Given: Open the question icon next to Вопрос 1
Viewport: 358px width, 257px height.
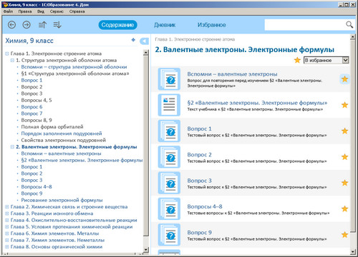Looking at the screenshot, I should pyautogui.click(x=169, y=131).
